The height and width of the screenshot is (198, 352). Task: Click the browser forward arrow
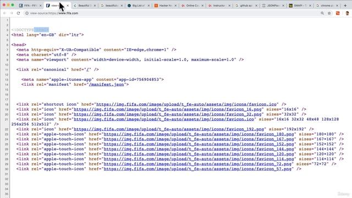coord(12,13)
